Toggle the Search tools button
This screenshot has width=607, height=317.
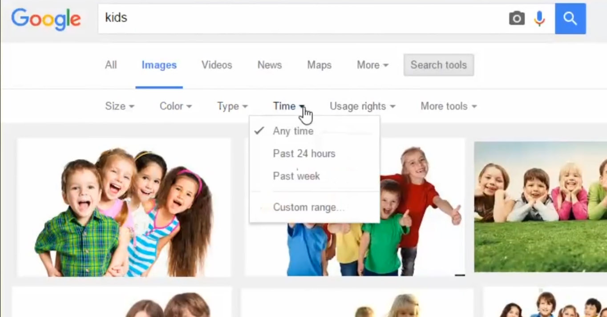438,65
